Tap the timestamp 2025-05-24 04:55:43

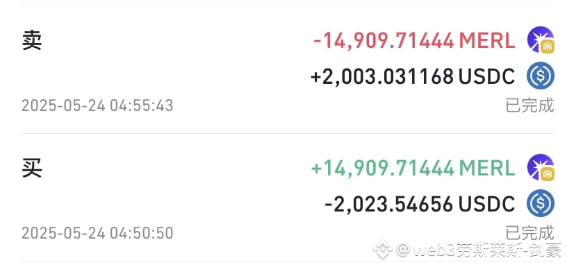click(x=97, y=105)
